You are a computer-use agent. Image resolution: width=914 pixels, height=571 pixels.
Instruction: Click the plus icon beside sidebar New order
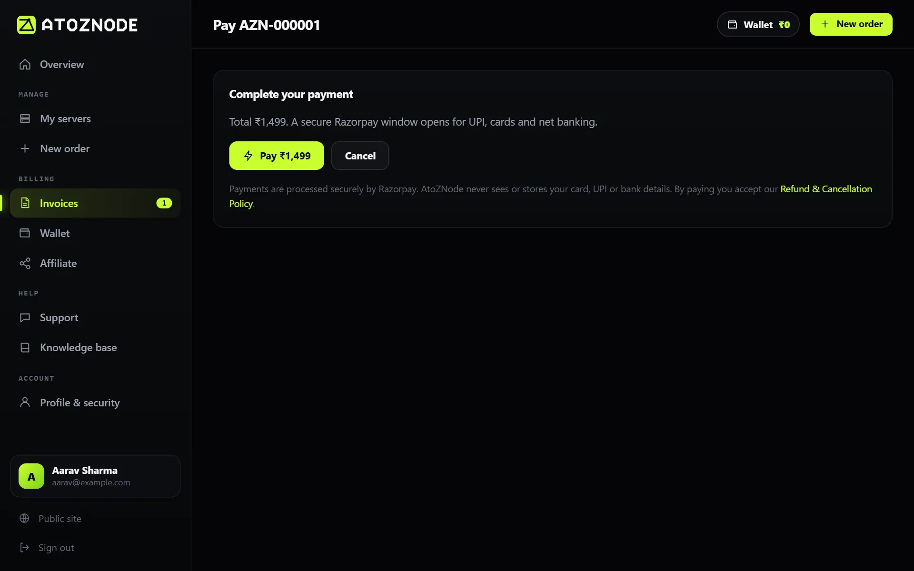click(x=25, y=148)
